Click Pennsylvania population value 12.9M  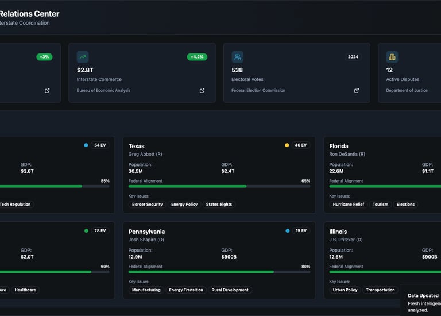(x=136, y=257)
